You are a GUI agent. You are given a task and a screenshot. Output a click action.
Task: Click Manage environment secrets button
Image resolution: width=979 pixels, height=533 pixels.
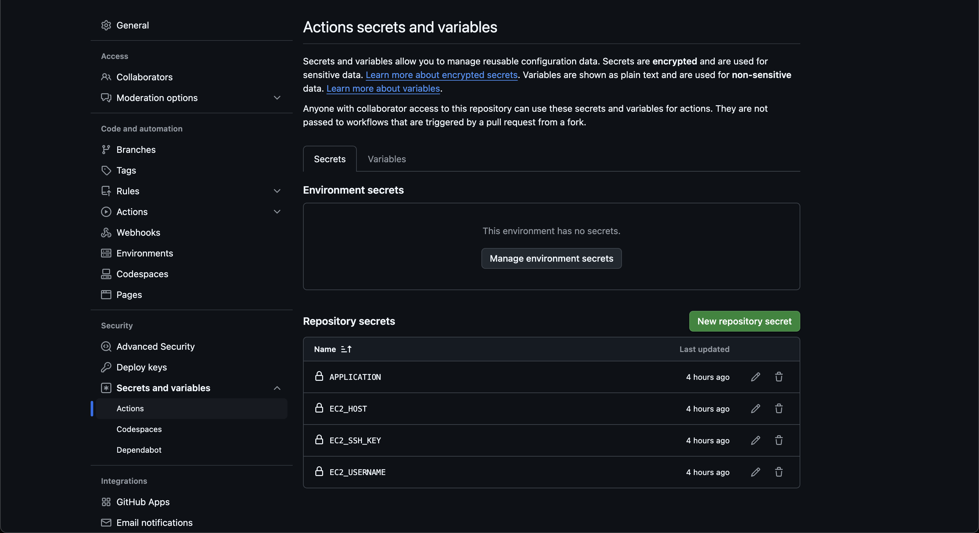point(551,258)
